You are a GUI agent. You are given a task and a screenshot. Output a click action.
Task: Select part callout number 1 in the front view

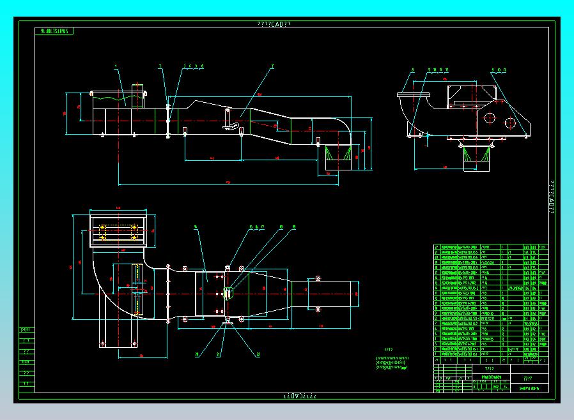(116, 66)
